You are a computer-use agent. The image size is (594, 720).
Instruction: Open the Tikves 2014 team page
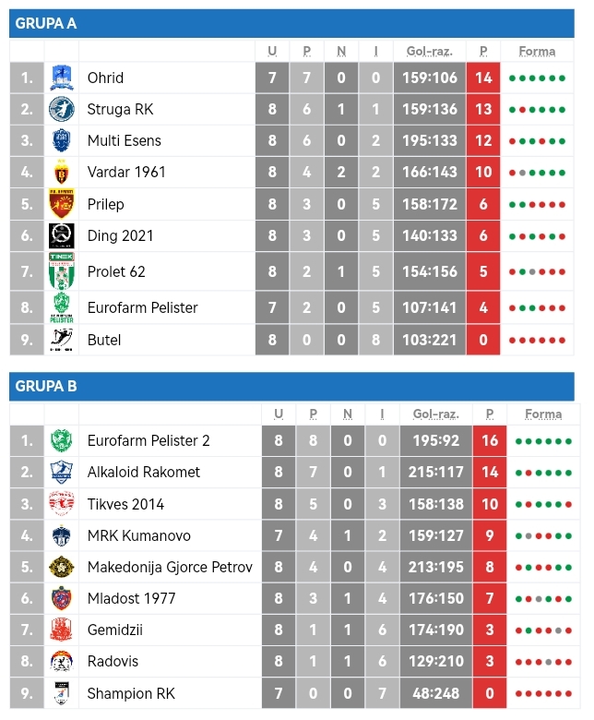coord(125,504)
